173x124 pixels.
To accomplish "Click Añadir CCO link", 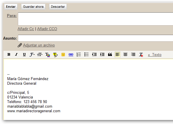I will pyautogui.click(x=47, y=29).
